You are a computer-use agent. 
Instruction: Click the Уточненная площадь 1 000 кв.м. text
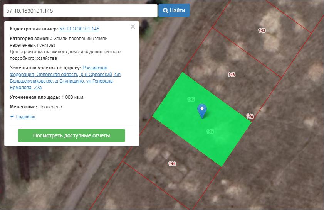[47, 97]
